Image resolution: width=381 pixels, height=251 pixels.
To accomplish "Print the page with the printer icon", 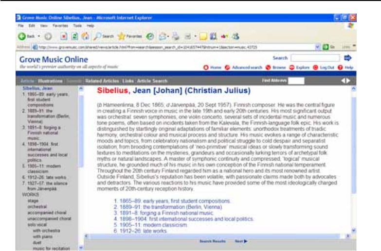I will pos(176,36).
